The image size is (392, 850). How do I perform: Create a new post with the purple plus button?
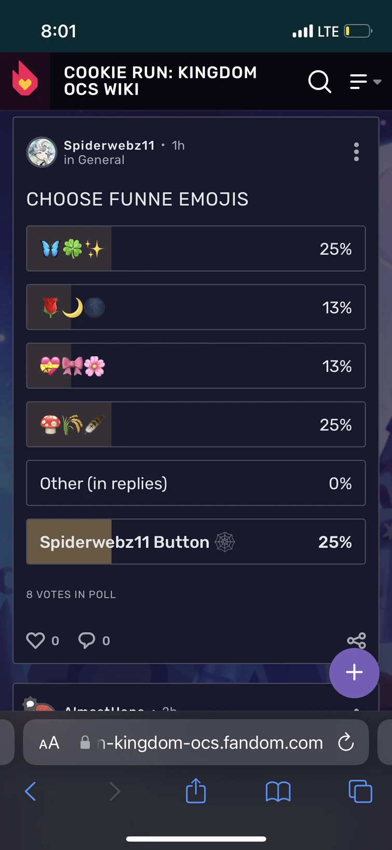pyautogui.click(x=354, y=673)
